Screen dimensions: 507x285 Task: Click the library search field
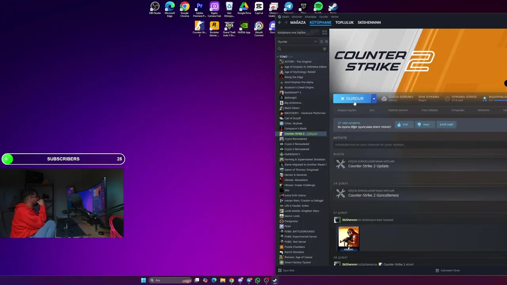click(299, 49)
